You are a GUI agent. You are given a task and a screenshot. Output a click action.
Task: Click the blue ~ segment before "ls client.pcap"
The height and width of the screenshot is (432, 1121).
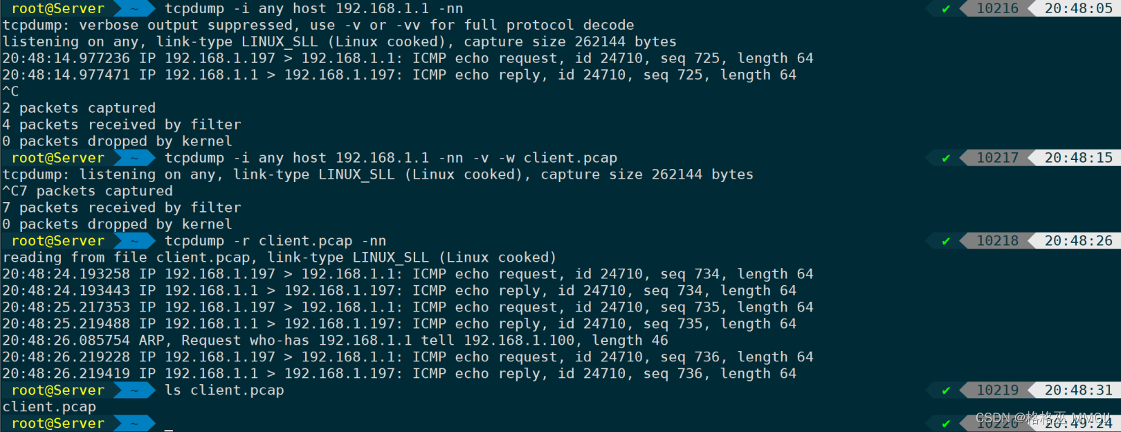[134, 391]
